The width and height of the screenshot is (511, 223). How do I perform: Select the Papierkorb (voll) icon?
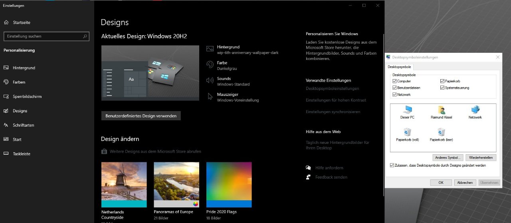click(407, 132)
